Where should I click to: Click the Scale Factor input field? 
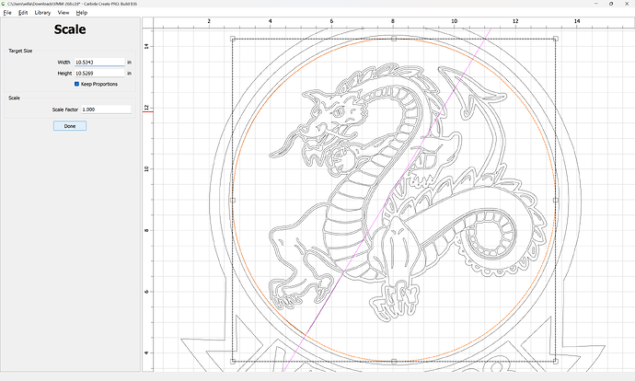[x=106, y=109]
